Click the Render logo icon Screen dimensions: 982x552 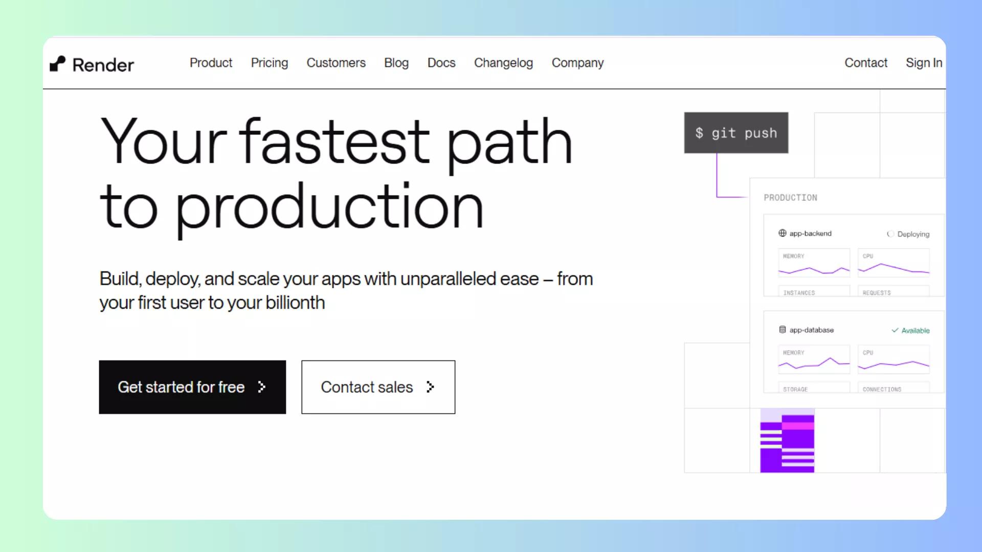[x=58, y=64]
